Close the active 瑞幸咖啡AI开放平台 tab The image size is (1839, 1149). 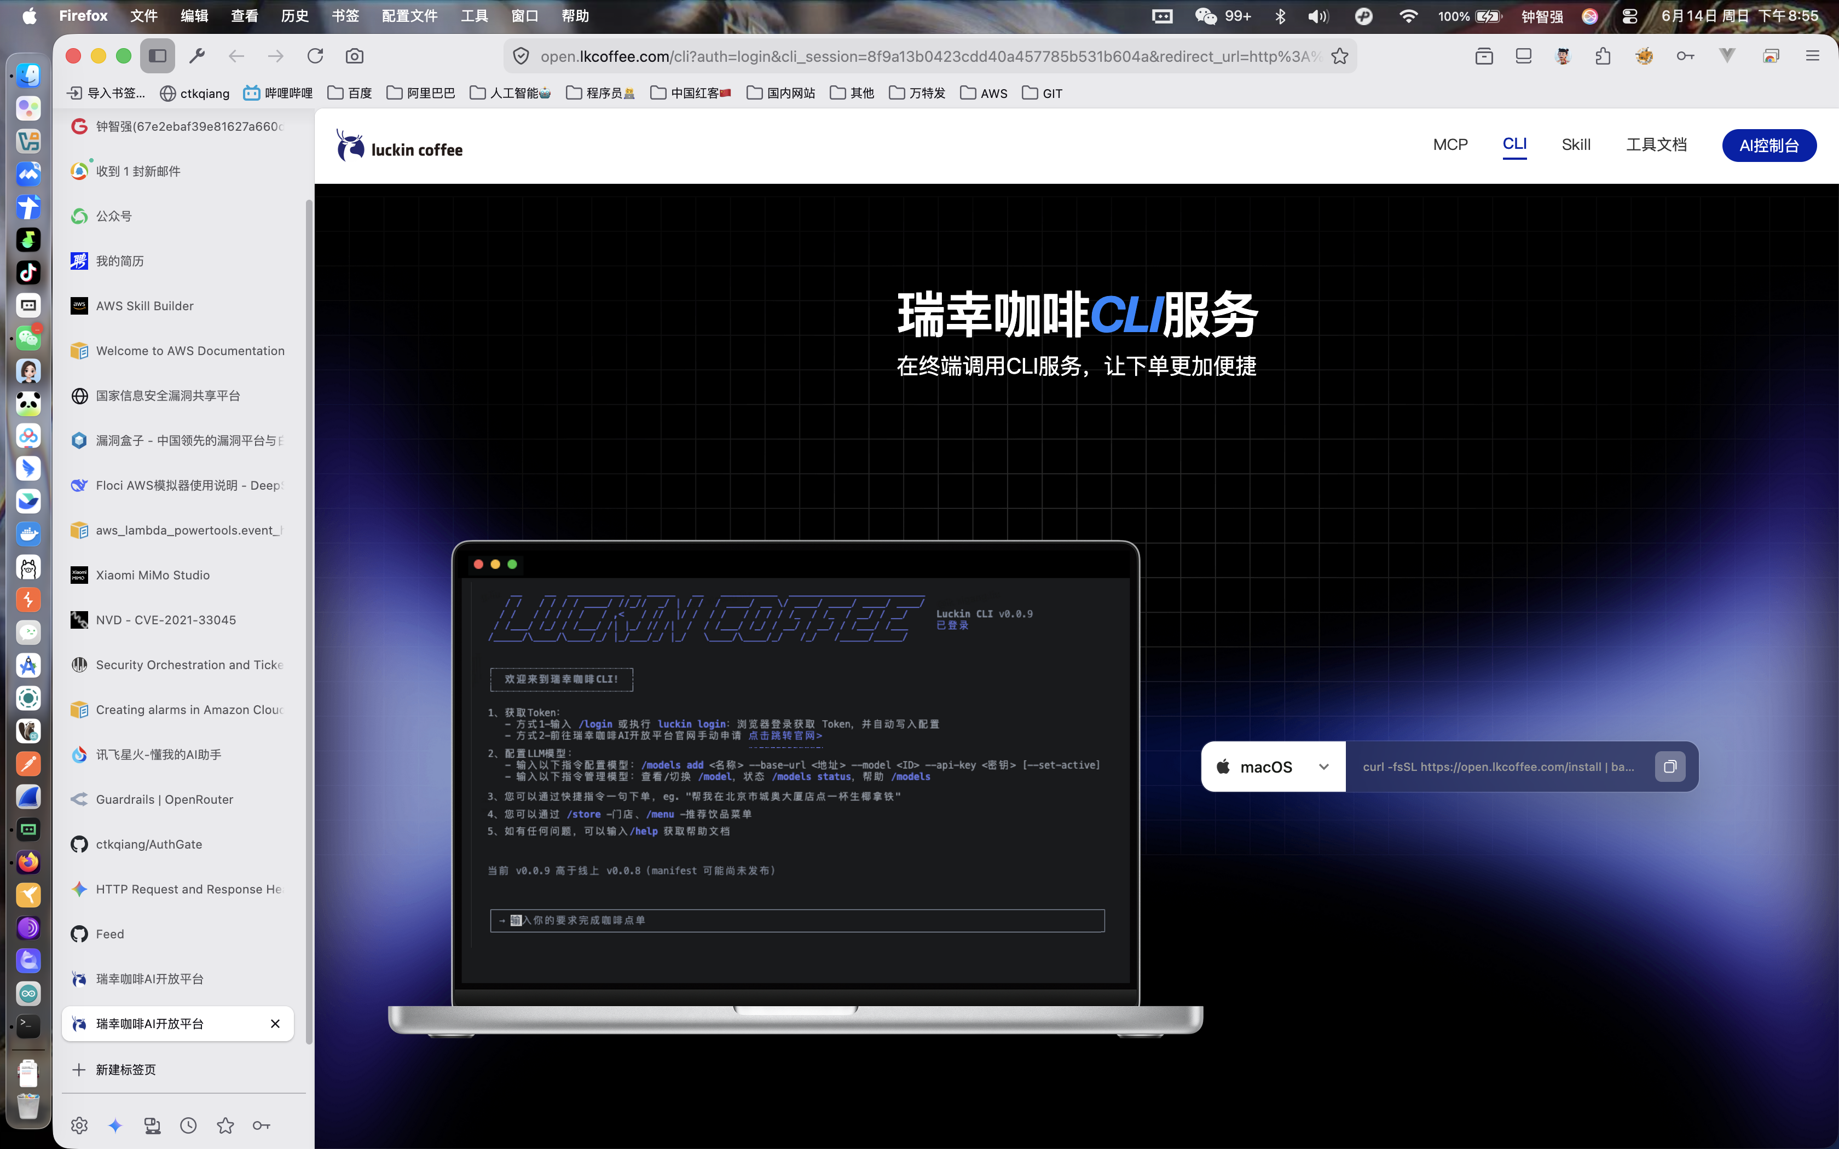275,1024
